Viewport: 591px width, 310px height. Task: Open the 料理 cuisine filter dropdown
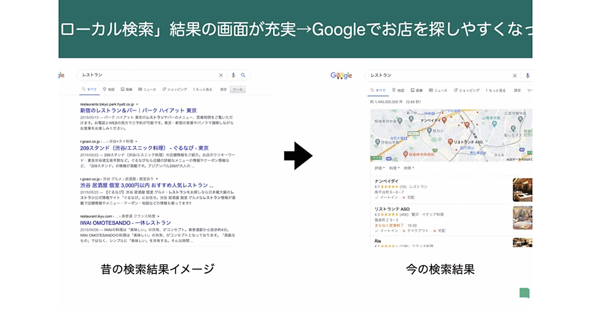click(x=394, y=168)
